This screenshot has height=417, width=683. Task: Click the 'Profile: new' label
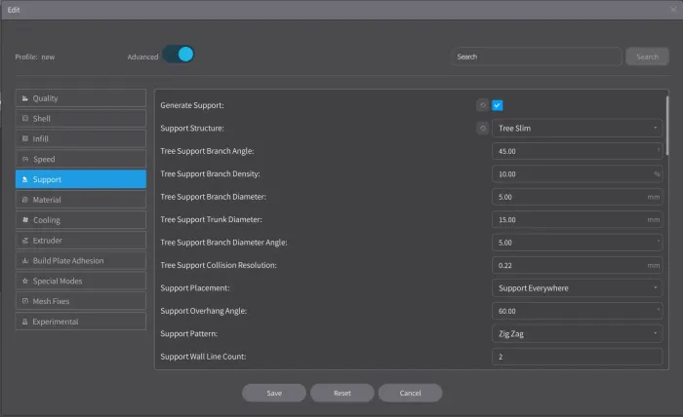click(35, 57)
